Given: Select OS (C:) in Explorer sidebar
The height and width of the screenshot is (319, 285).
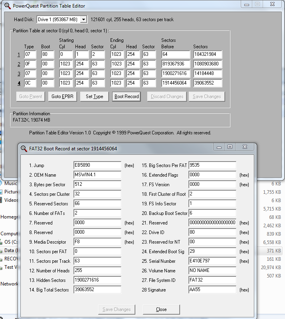Looking at the screenshot, I should click(x=10, y=242).
